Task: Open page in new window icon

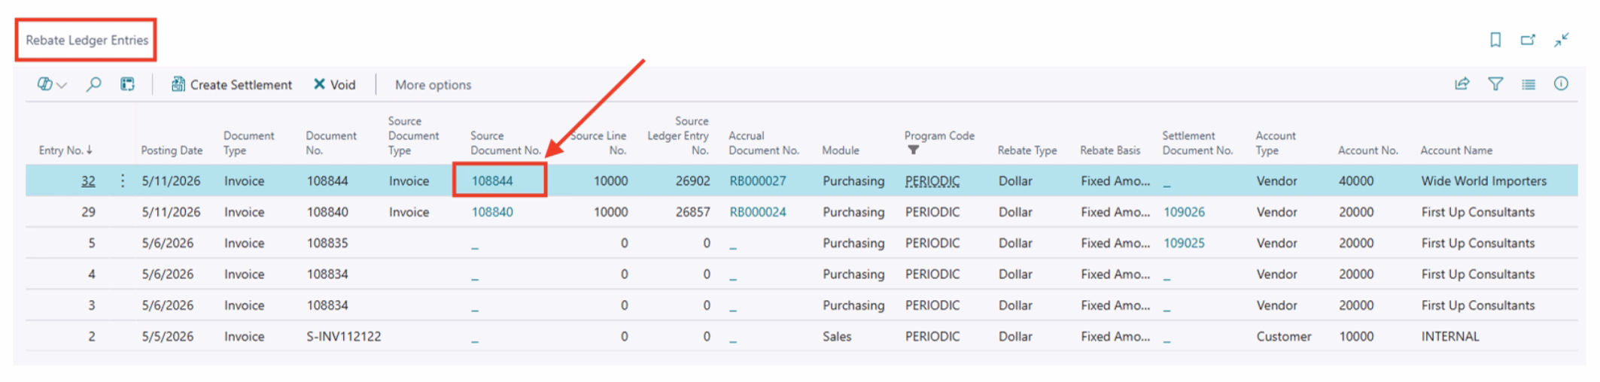Action: pyautogui.click(x=1528, y=40)
